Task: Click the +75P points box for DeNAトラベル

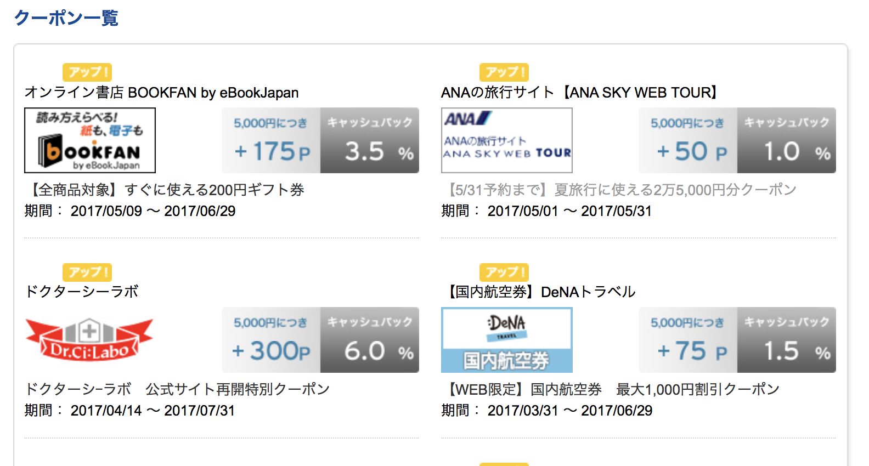Action: (x=688, y=340)
